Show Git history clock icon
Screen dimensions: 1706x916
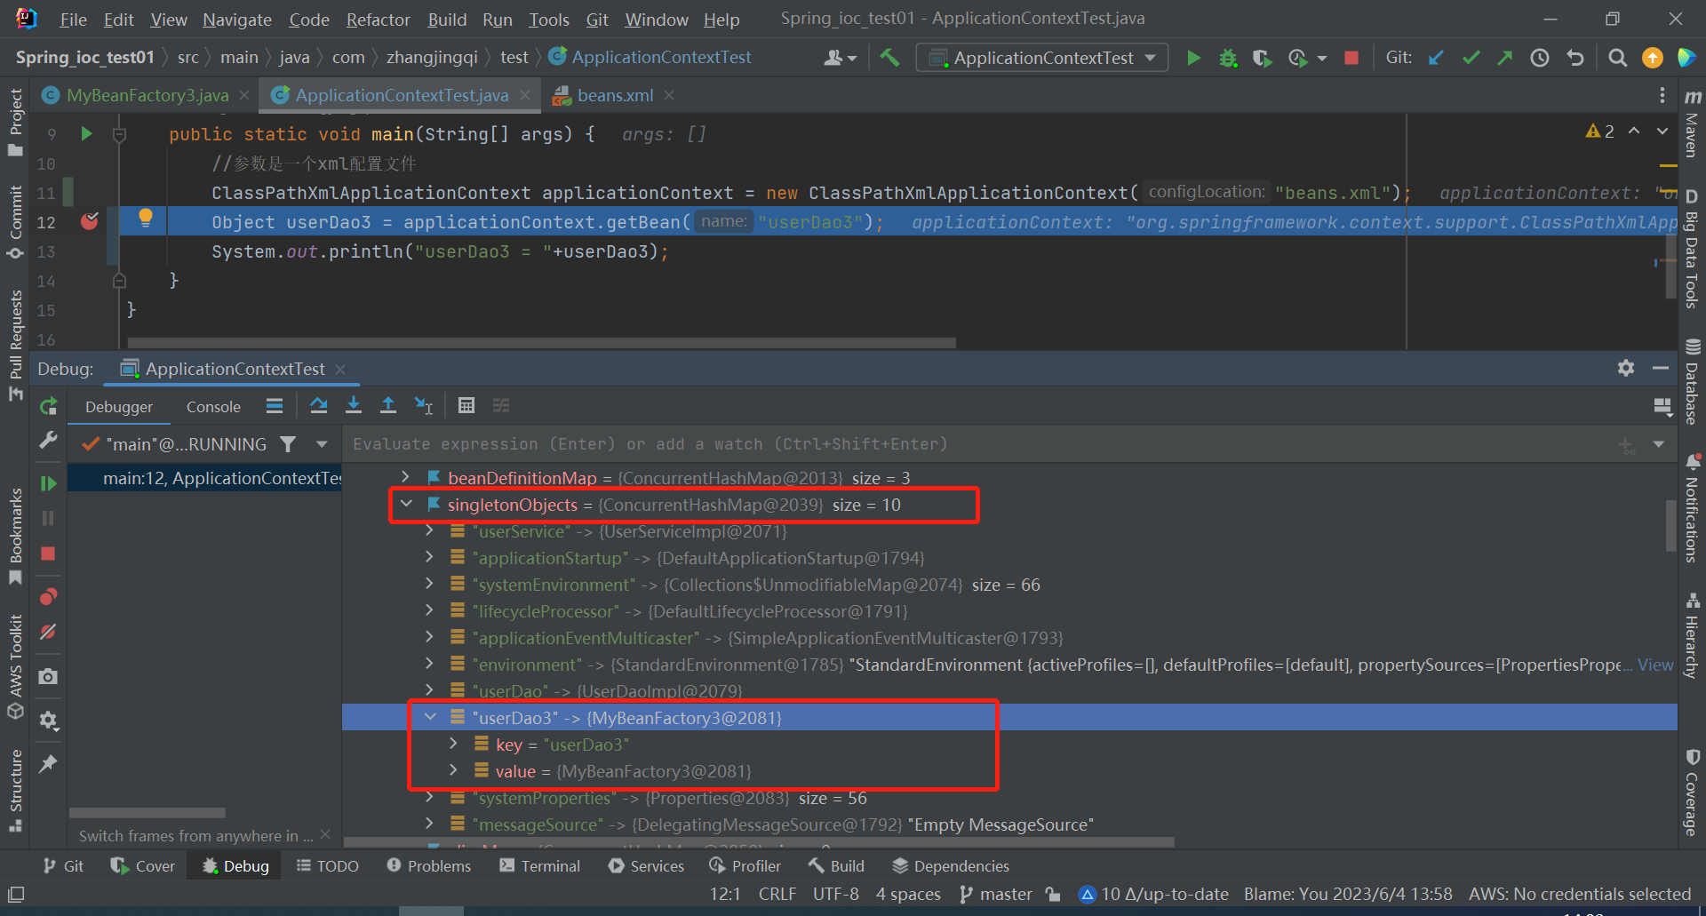[x=1540, y=58]
